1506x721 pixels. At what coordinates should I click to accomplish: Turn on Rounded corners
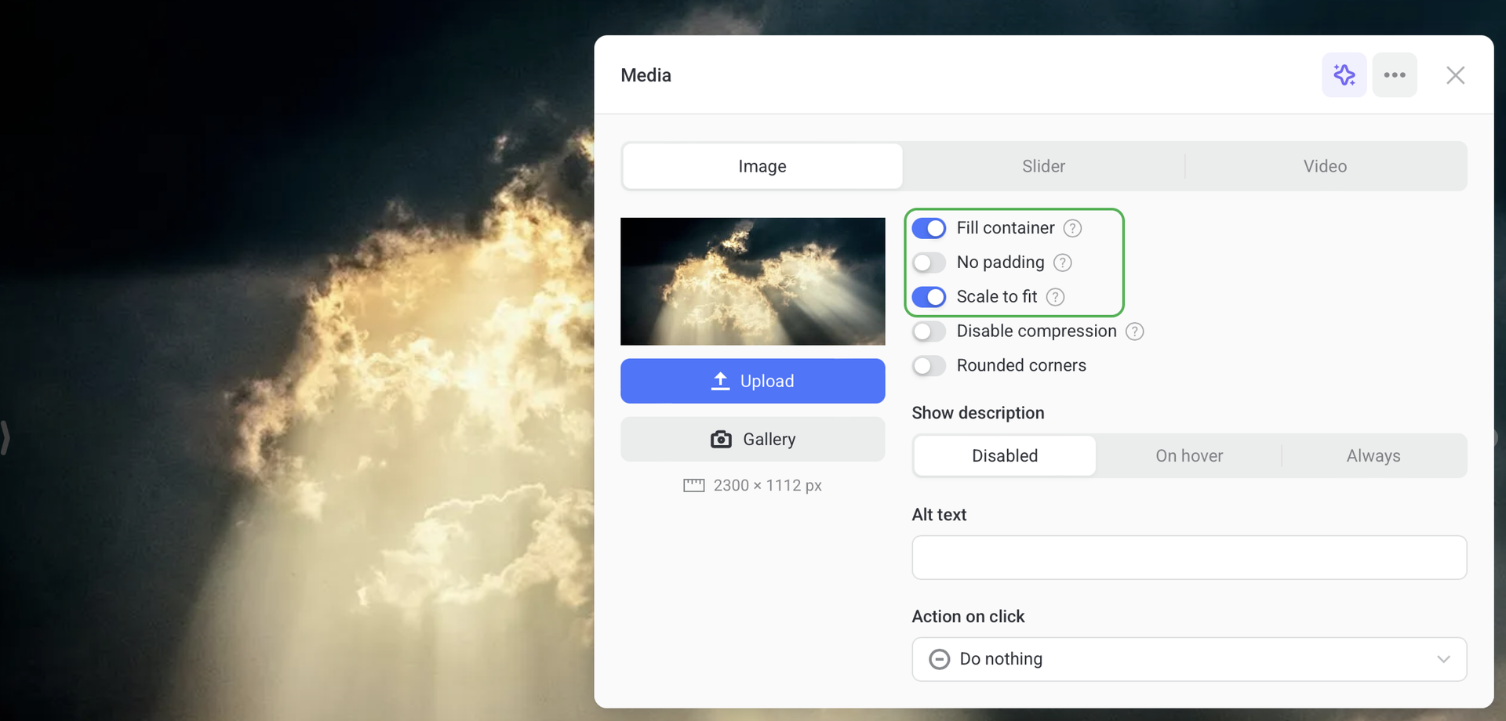coord(929,366)
